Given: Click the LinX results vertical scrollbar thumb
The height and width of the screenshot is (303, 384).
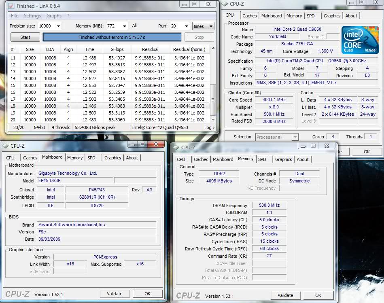Looking at the screenshot, I should point(213,100).
